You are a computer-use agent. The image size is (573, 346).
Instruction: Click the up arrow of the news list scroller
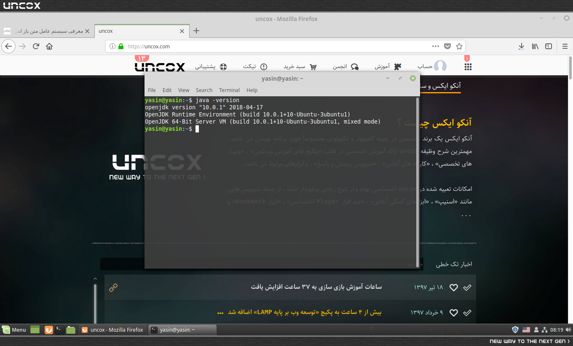(x=95, y=278)
